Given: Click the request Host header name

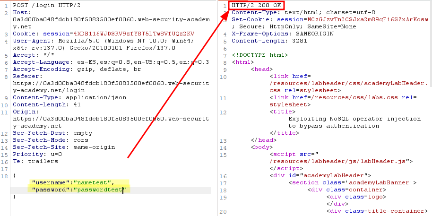Looking at the screenshot, I should [22, 12].
